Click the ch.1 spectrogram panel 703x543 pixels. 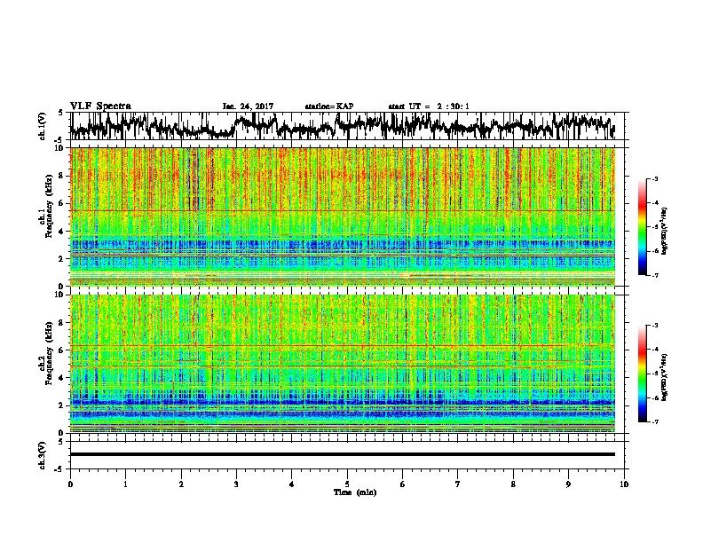[x=343, y=216]
